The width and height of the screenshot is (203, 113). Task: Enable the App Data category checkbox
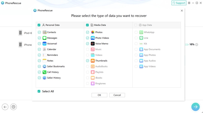[x=136, y=25]
